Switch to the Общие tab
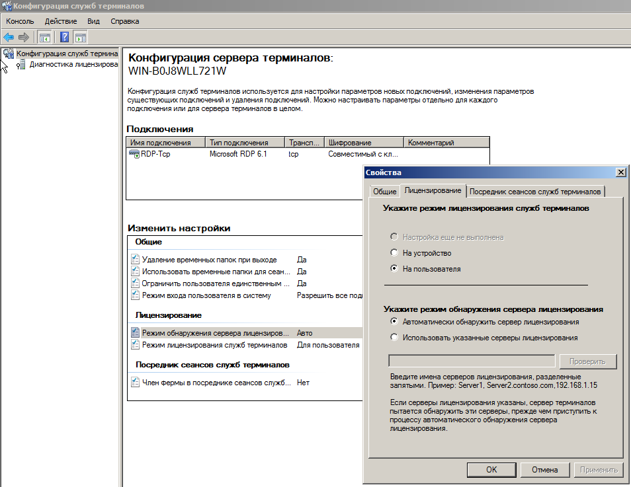631x487 pixels. pos(384,192)
